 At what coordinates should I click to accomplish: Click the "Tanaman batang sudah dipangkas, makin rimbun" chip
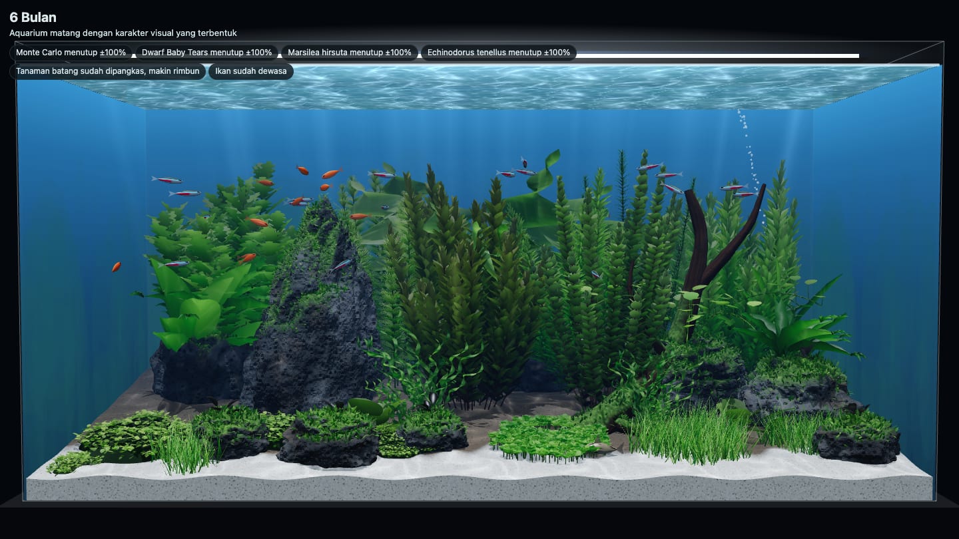(108, 71)
